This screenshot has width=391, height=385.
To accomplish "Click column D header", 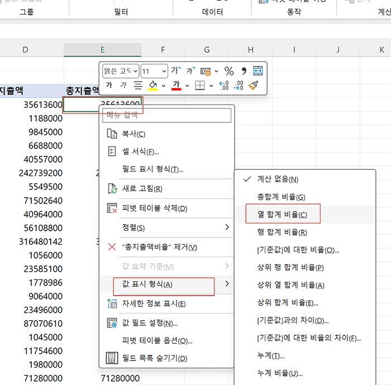I will click(x=25, y=50).
